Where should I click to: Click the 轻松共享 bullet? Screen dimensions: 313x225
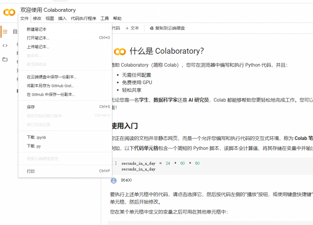point(132,90)
